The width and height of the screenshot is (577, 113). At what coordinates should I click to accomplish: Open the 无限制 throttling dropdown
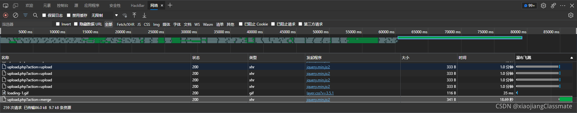tap(105, 15)
